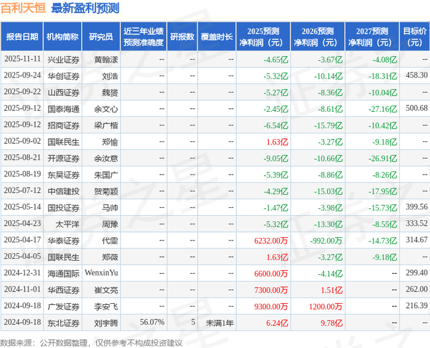
Task: Click researcher 郑愉
Action: click(110, 142)
